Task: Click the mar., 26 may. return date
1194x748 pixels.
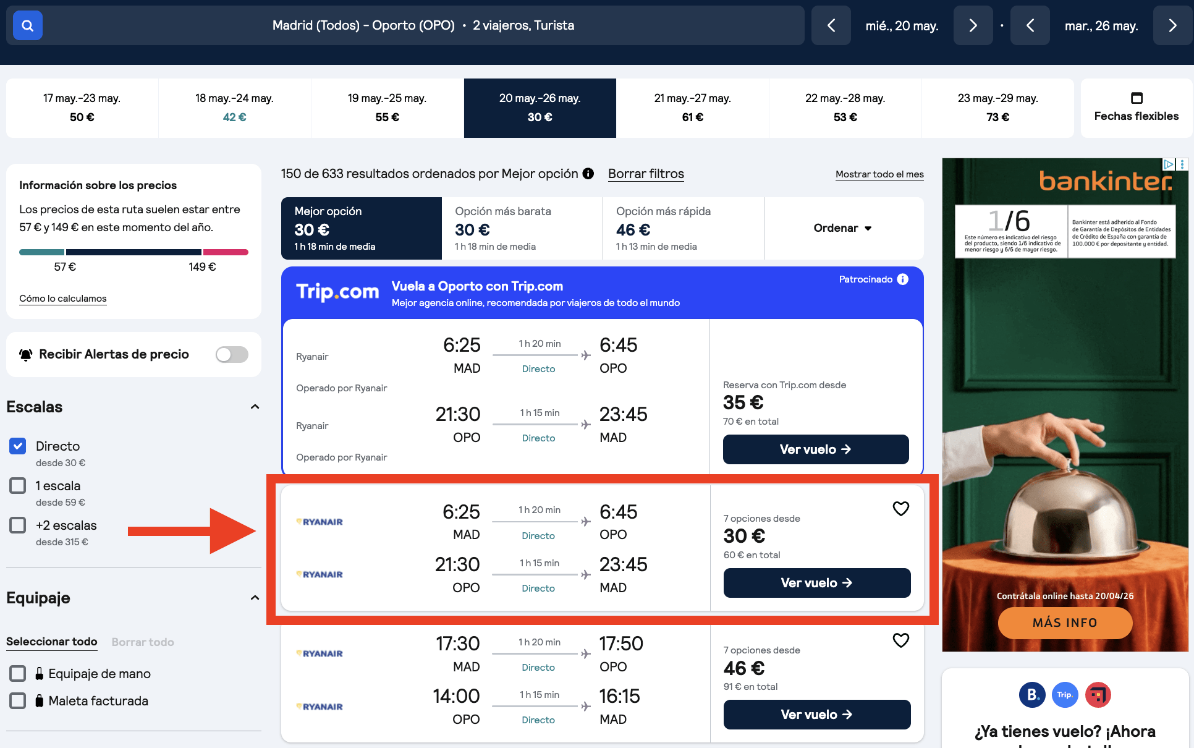Action: 1101,25
